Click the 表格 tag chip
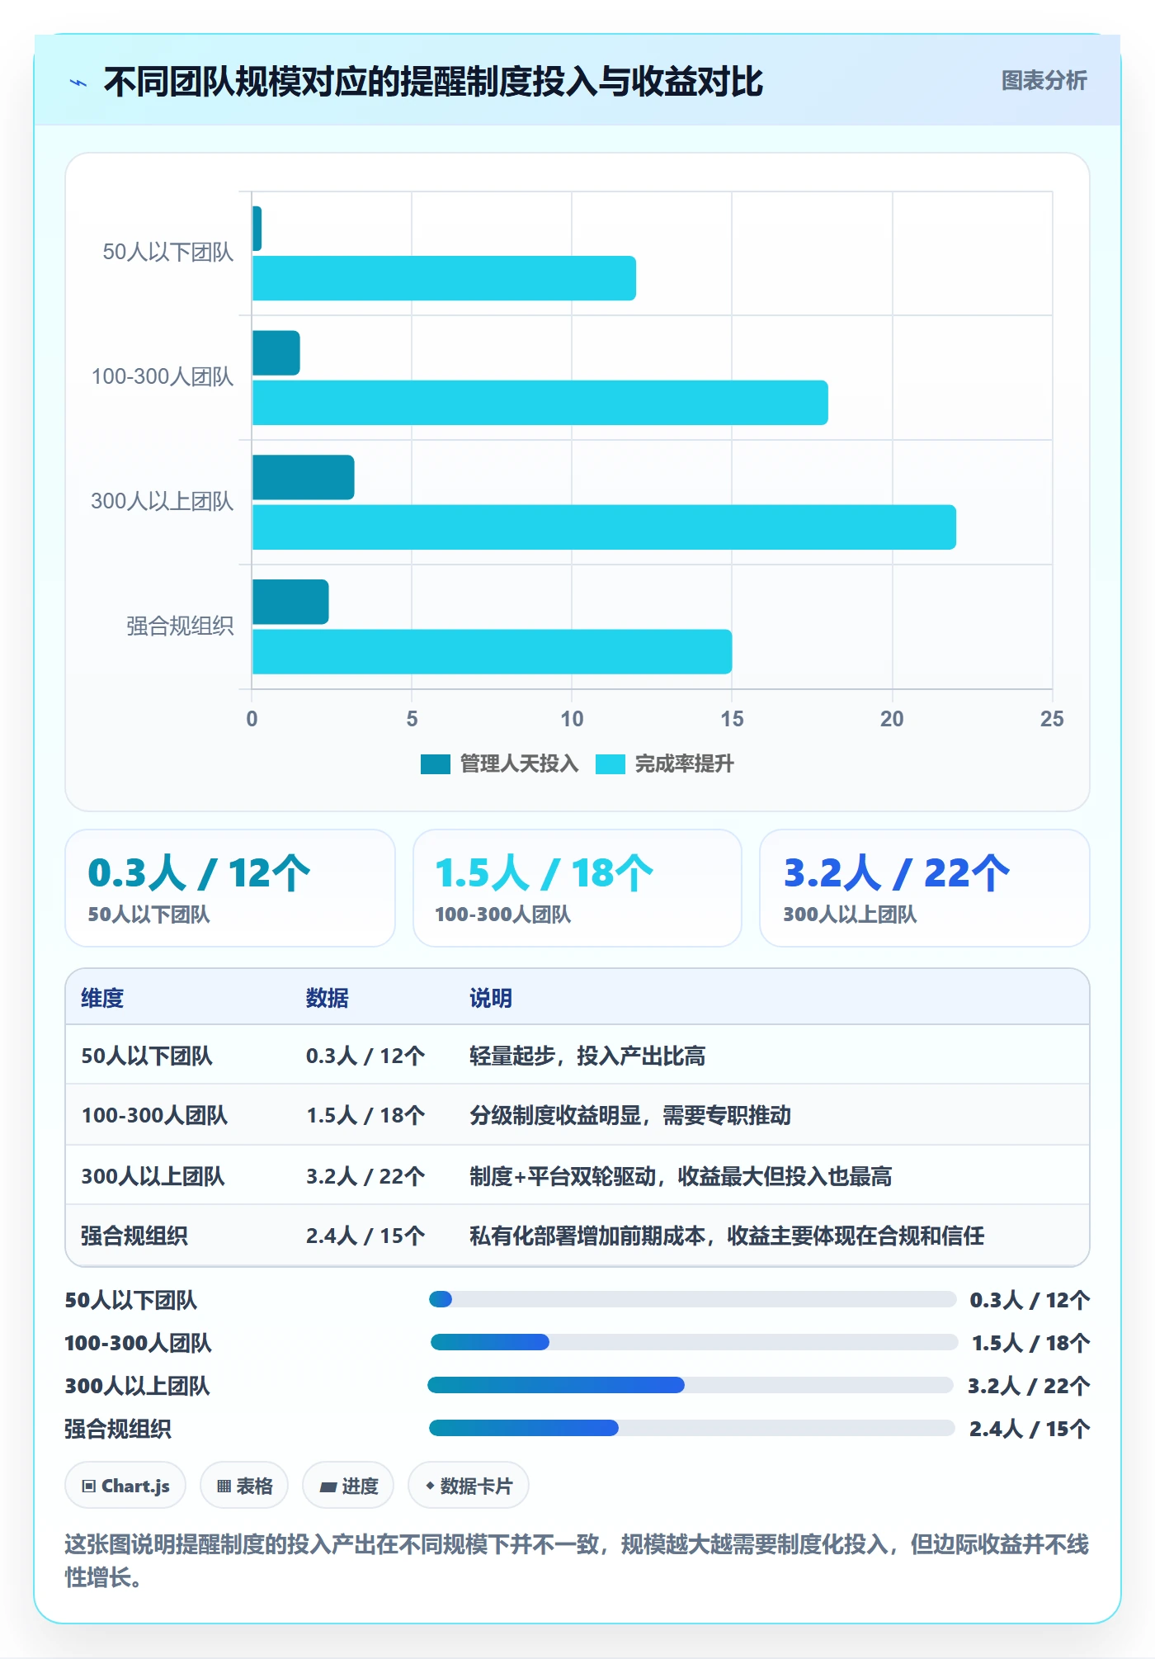This screenshot has height=1659, width=1155. click(244, 1486)
